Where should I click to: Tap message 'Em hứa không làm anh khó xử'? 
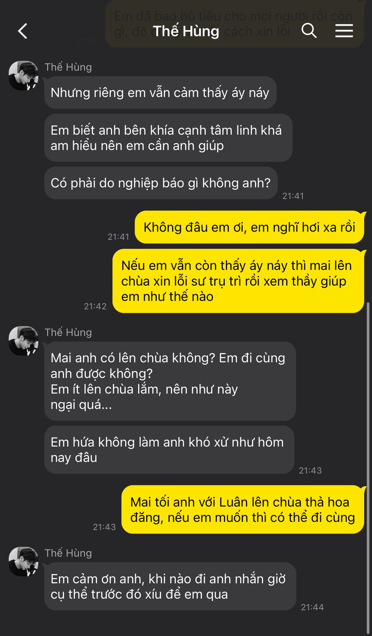coord(169,450)
